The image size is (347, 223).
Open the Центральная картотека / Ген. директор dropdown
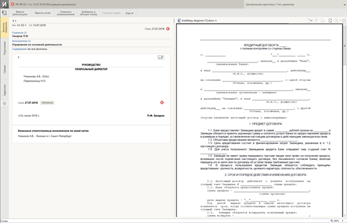click(x=296, y=4)
